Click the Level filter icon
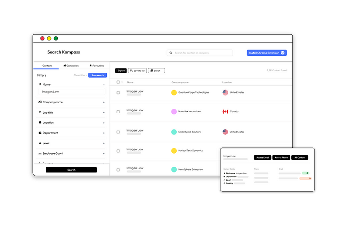 pyautogui.click(x=40, y=143)
